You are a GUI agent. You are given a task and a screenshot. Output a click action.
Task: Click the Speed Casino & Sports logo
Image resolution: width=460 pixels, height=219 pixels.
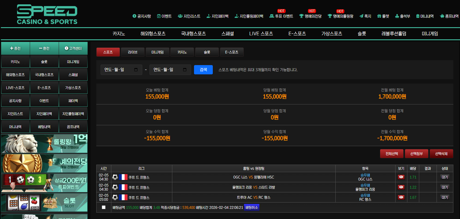tap(47, 14)
